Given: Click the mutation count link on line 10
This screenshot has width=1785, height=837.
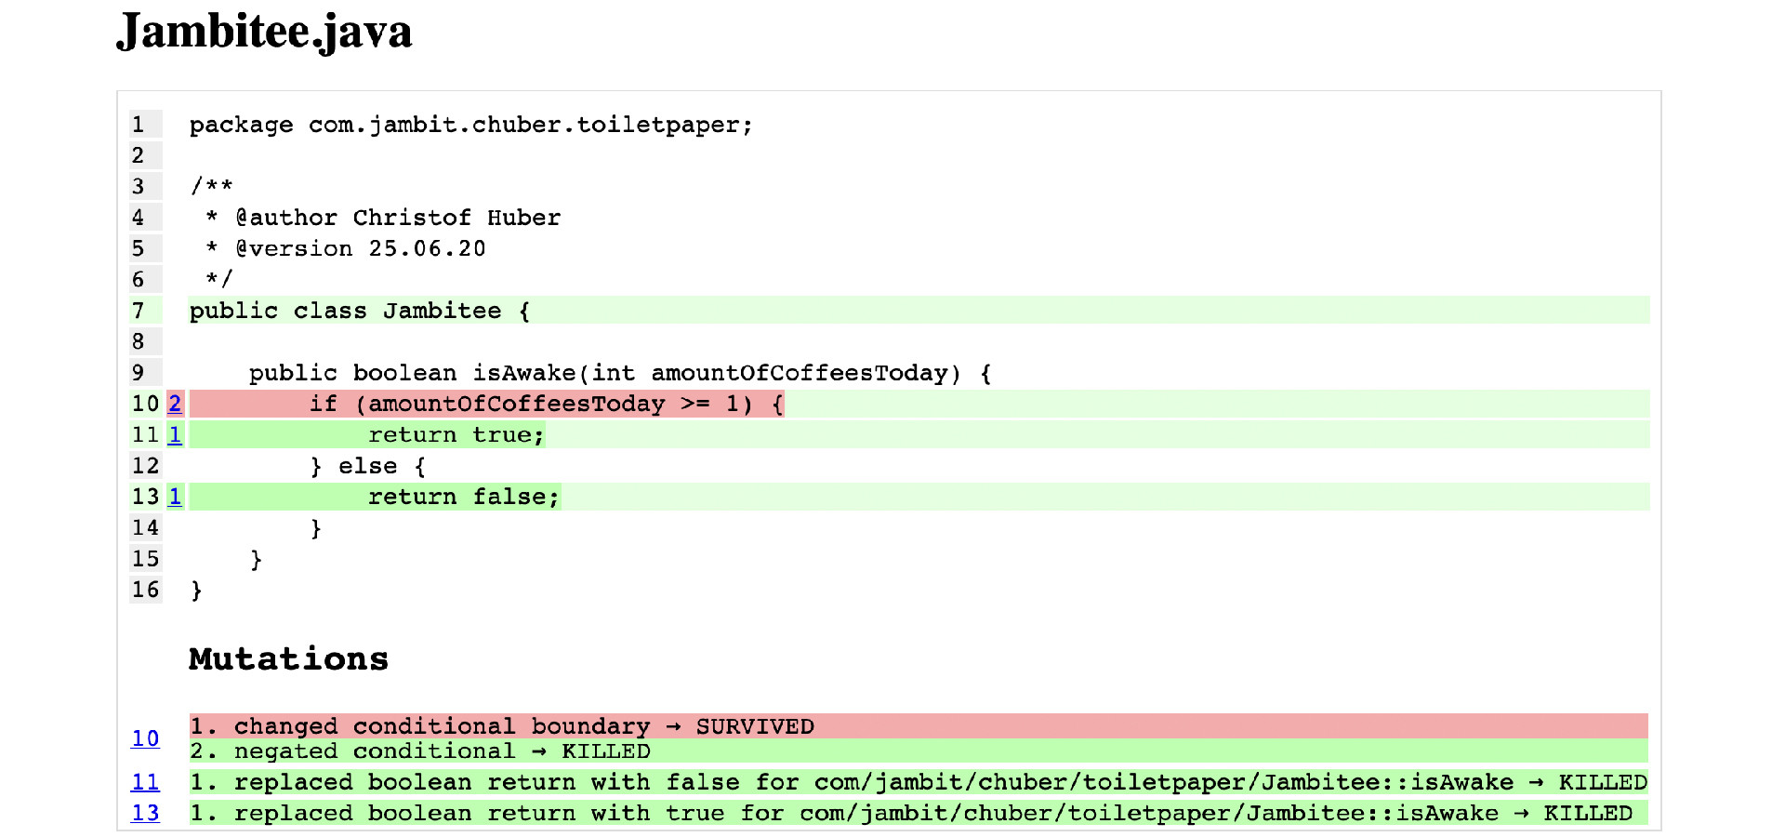Looking at the screenshot, I should (x=175, y=404).
